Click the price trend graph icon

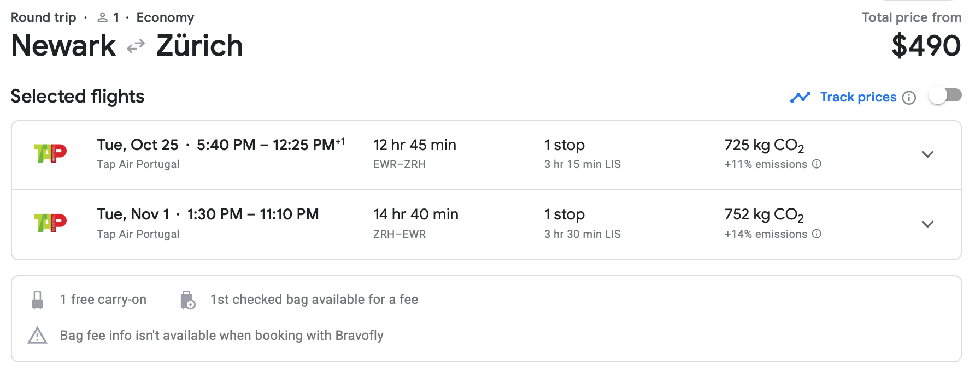pos(800,97)
